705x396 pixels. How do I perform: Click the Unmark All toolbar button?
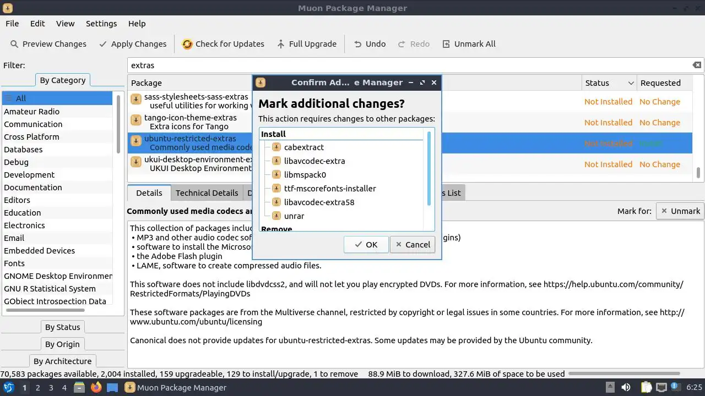(x=469, y=44)
